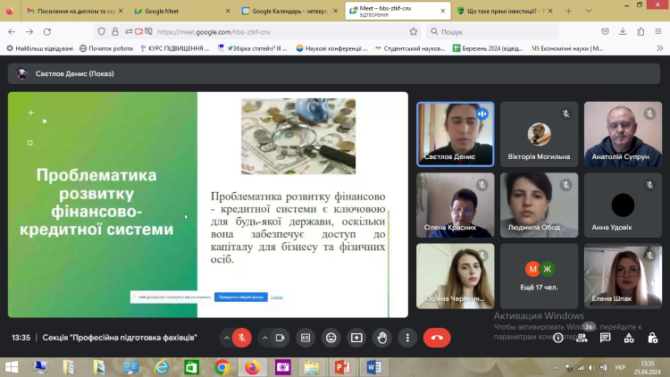Open the meeting chat panel
This screenshot has width=670, height=377.
[606, 338]
